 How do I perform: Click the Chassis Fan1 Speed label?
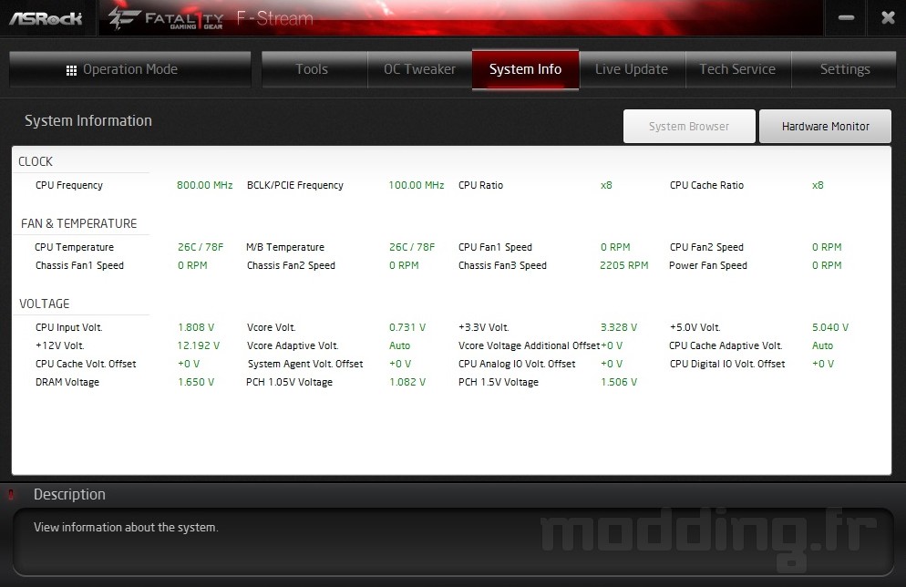pyautogui.click(x=79, y=266)
